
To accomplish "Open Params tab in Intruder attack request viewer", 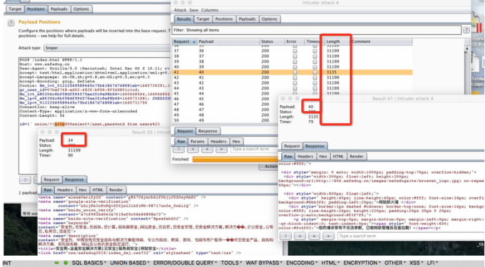I will coord(198,141).
